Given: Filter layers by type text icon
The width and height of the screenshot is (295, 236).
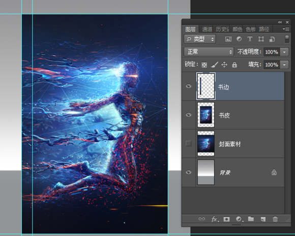Looking at the screenshot, I should coord(250,39).
